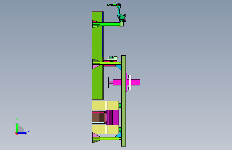
Task: Select the olive vertical base plate
Action: [124, 101]
